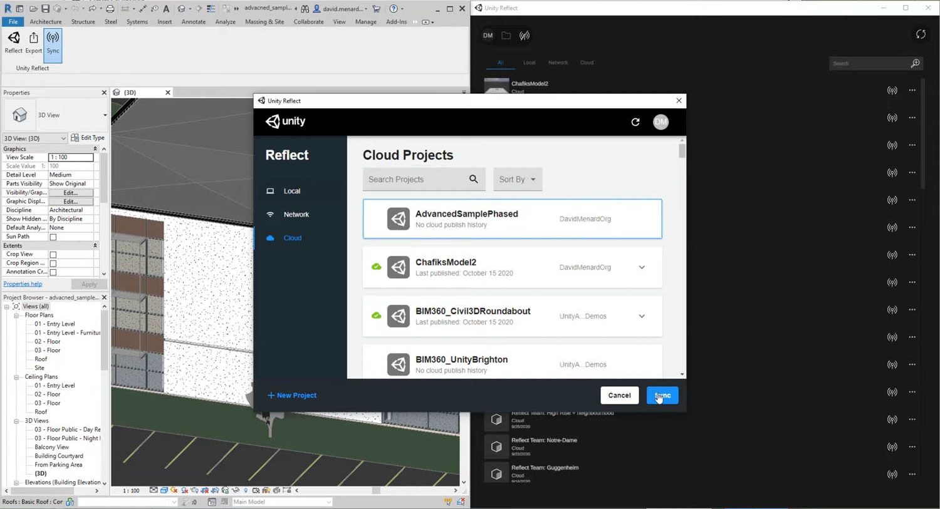Click Edit button for Visibility/Graphics overrides
Viewport: 940px width, 509px height.
71,193
